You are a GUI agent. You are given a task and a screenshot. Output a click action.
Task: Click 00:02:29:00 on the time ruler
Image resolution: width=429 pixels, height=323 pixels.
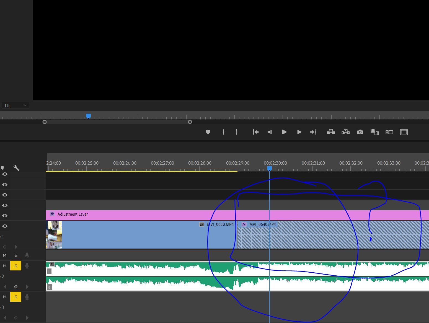click(238, 163)
